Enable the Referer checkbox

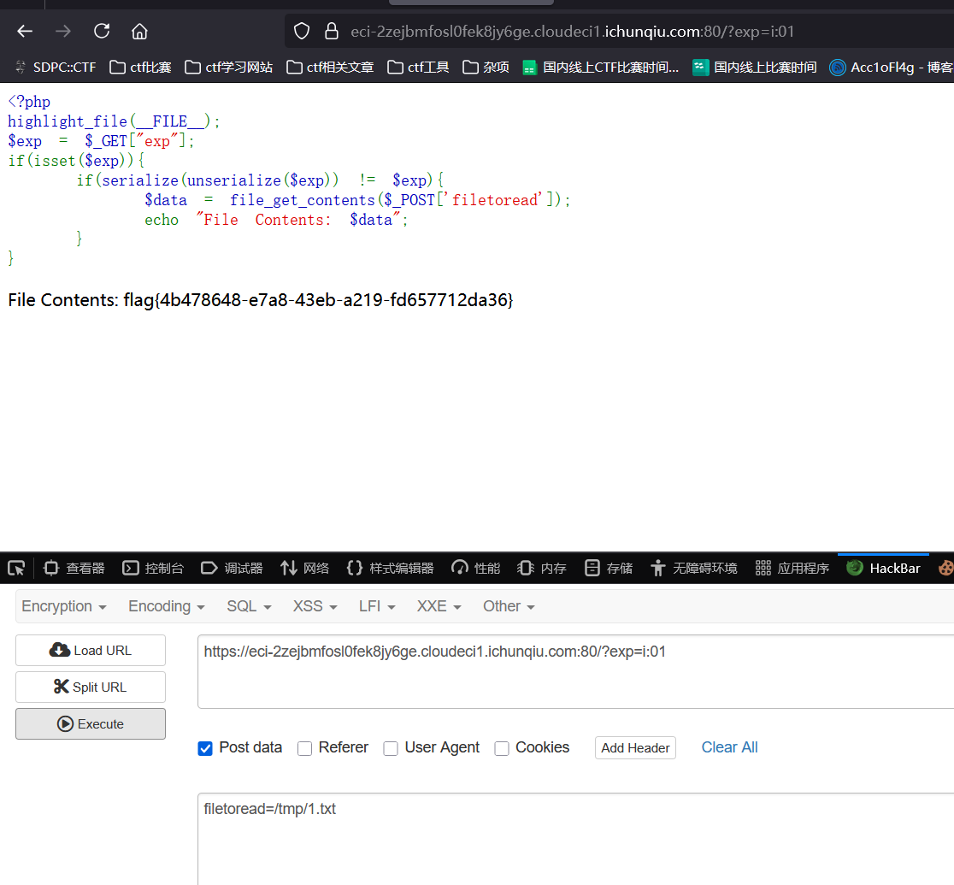(x=304, y=748)
